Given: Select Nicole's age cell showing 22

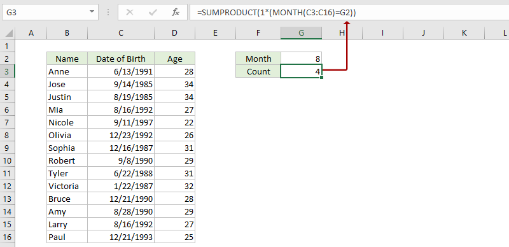Looking at the screenshot, I should point(174,122).
